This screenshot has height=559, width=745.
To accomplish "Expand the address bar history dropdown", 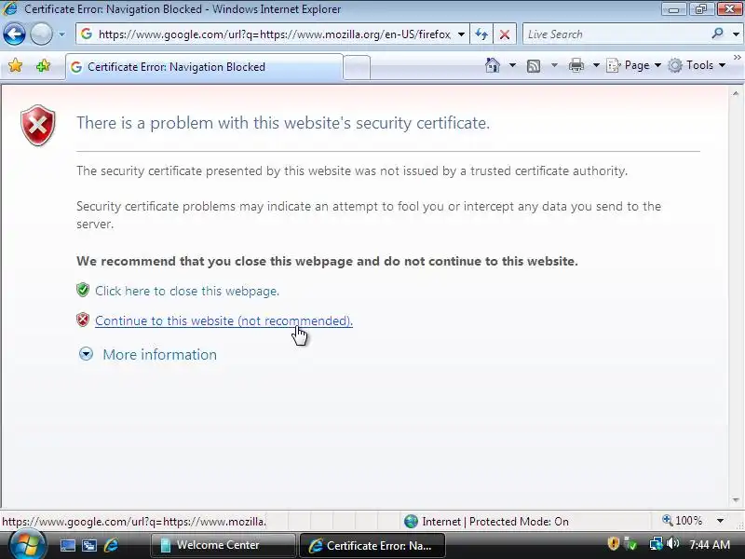I will click(x=461, y=34).
